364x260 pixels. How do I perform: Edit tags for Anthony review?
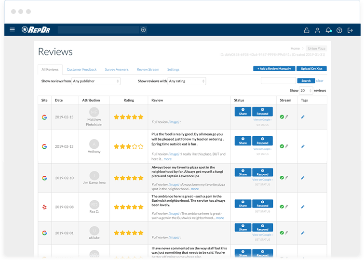(x=302, y=146)
